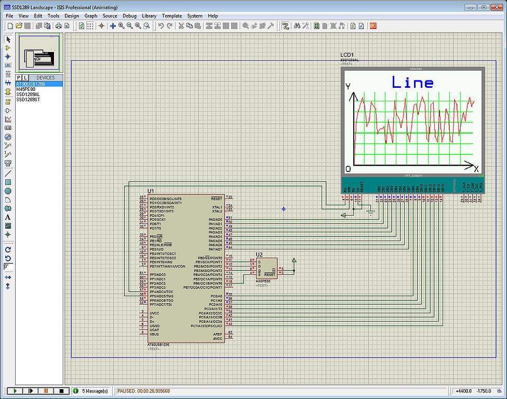Open the System menu
This screenshot has width=507, height=399.
[195, 16]
